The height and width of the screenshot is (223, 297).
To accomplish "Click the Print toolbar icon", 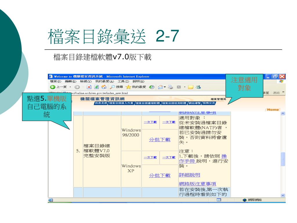I will (171, 87).
